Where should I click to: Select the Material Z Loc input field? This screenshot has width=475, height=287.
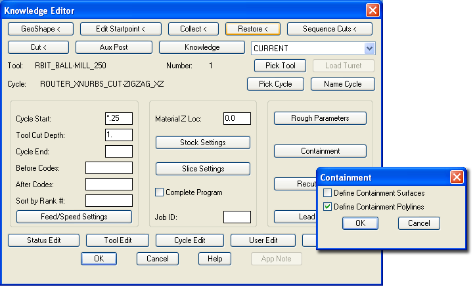point(237,118)
